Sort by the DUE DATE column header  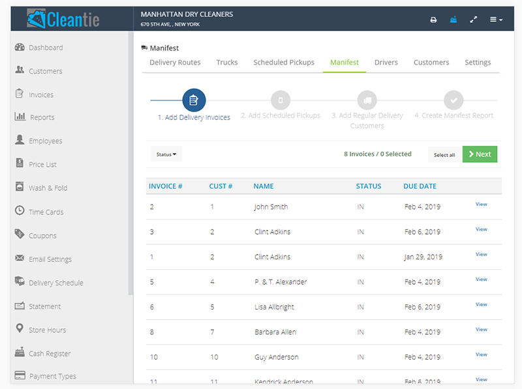pyautogui.click(x=420, y=186)
